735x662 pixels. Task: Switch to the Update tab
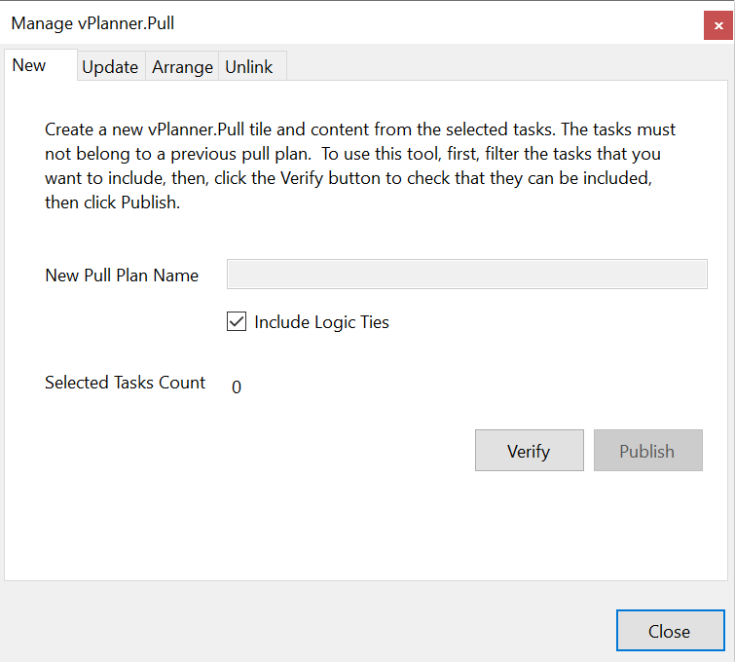coord(111,66)
